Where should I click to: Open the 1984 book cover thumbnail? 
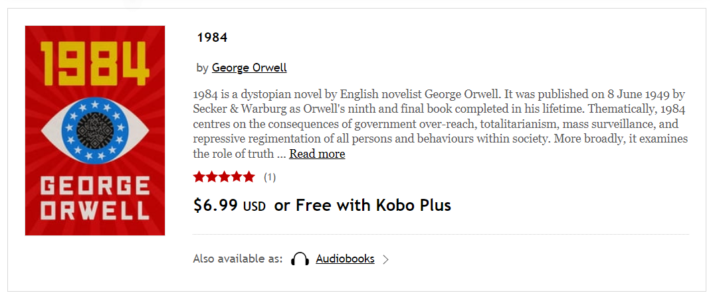(x=95, y=131)
